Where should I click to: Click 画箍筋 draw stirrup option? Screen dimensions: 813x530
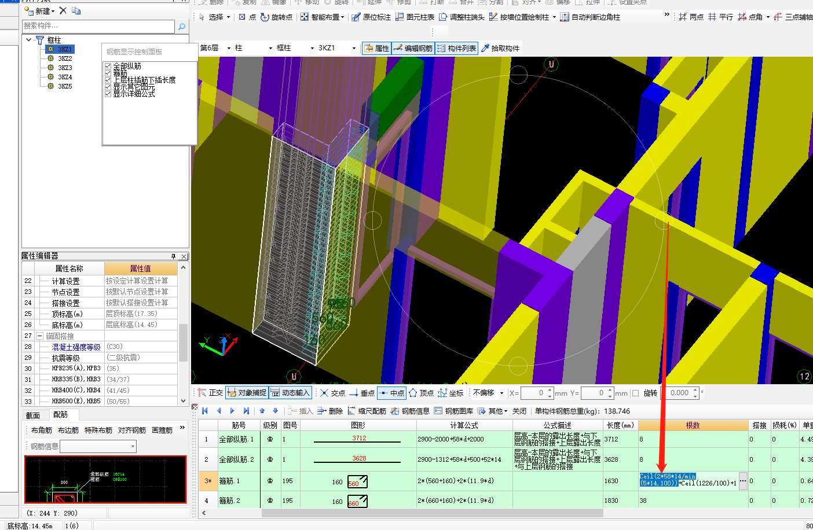tap(162, 430)
